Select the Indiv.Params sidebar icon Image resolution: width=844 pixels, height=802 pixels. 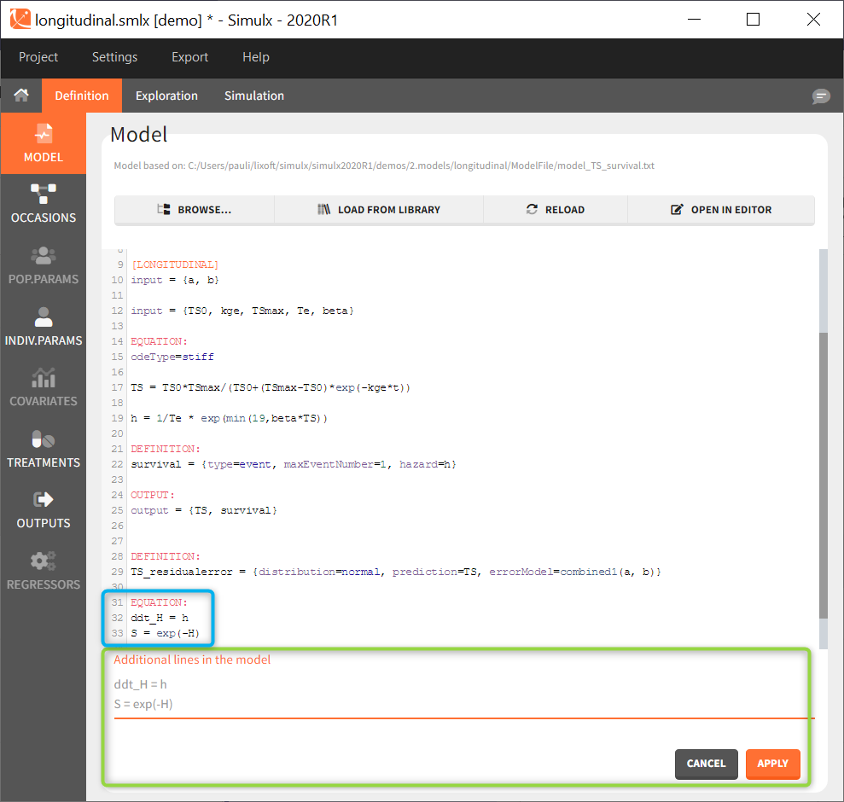(x=43, y=327)
